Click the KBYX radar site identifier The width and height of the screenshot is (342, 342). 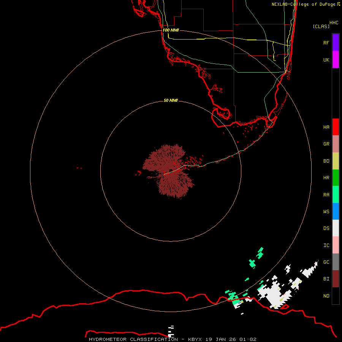pos(195,339)
